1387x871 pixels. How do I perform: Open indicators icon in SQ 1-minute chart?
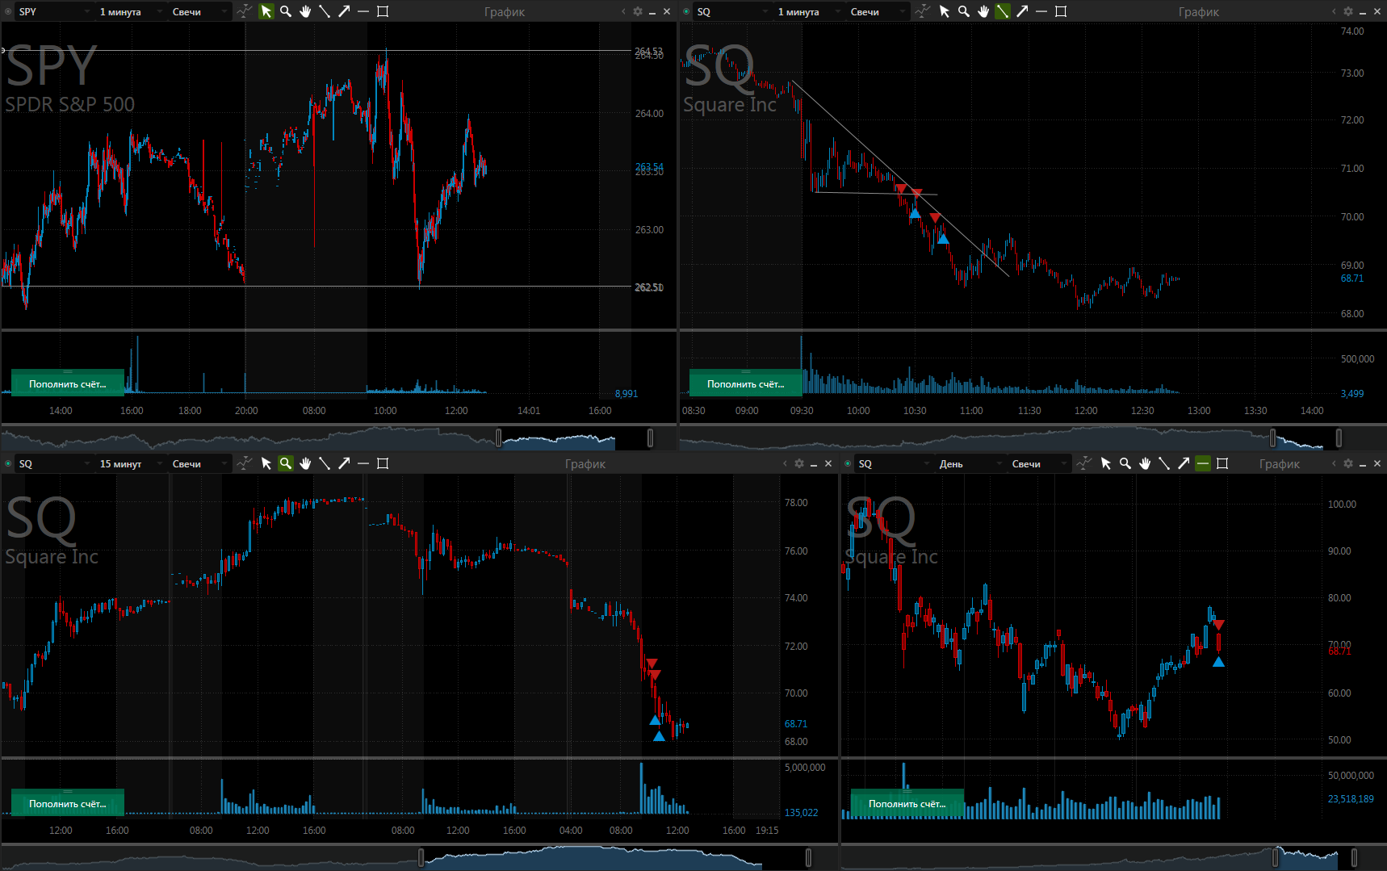[x=923, y=11]
